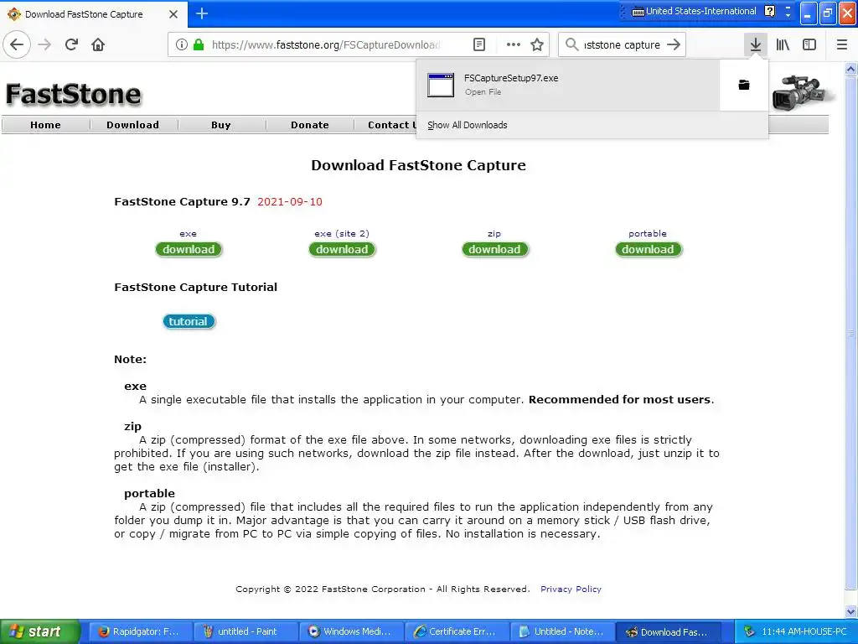Viewport: 858px width, 644px height.
Task: Bookmark this page with the star
Action: coord(537,44)
